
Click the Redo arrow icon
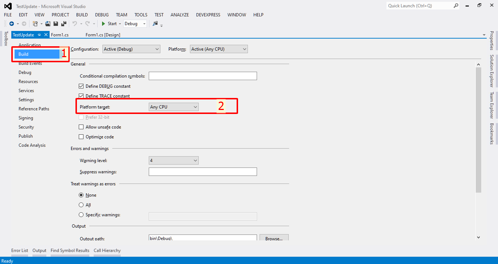pyautogui.click(x=87, y=24)
